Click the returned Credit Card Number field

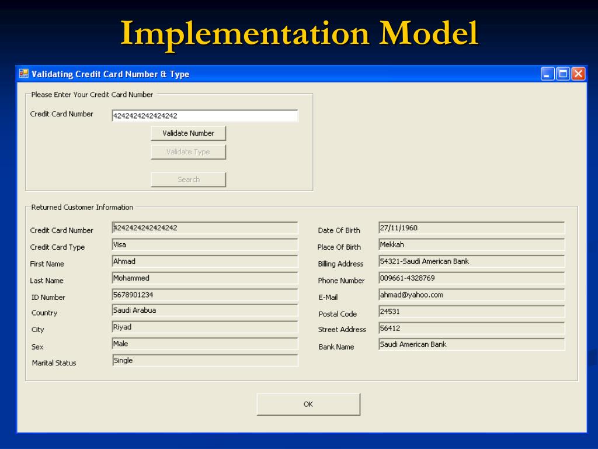[205, 228]
